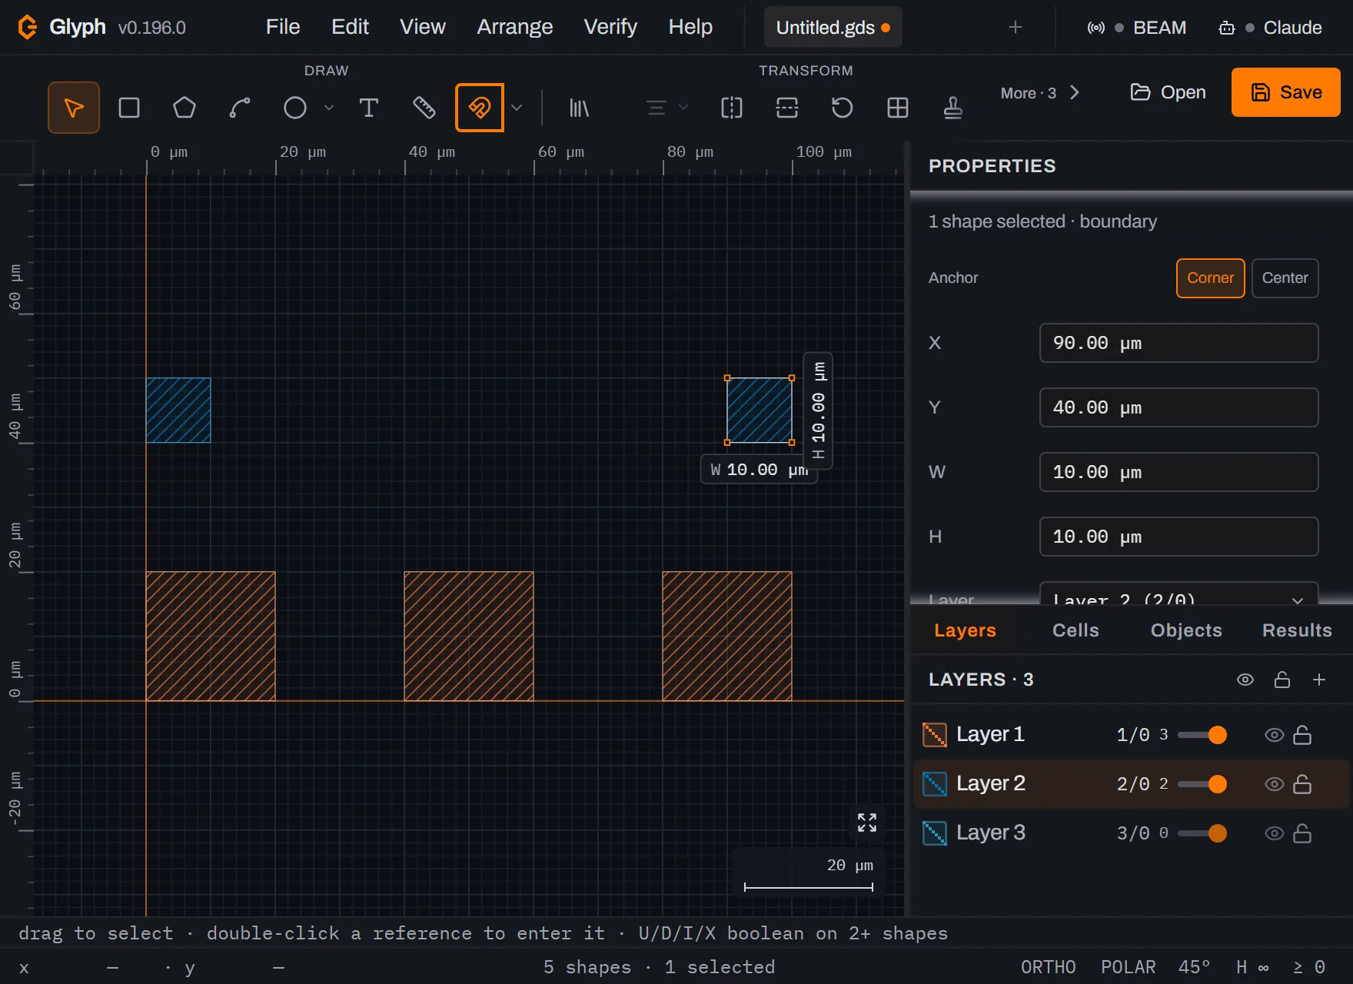The image size is (1353, 984).
Task: Click the Layer 3 pattern swatch
Action: click(x=935, y=833)
